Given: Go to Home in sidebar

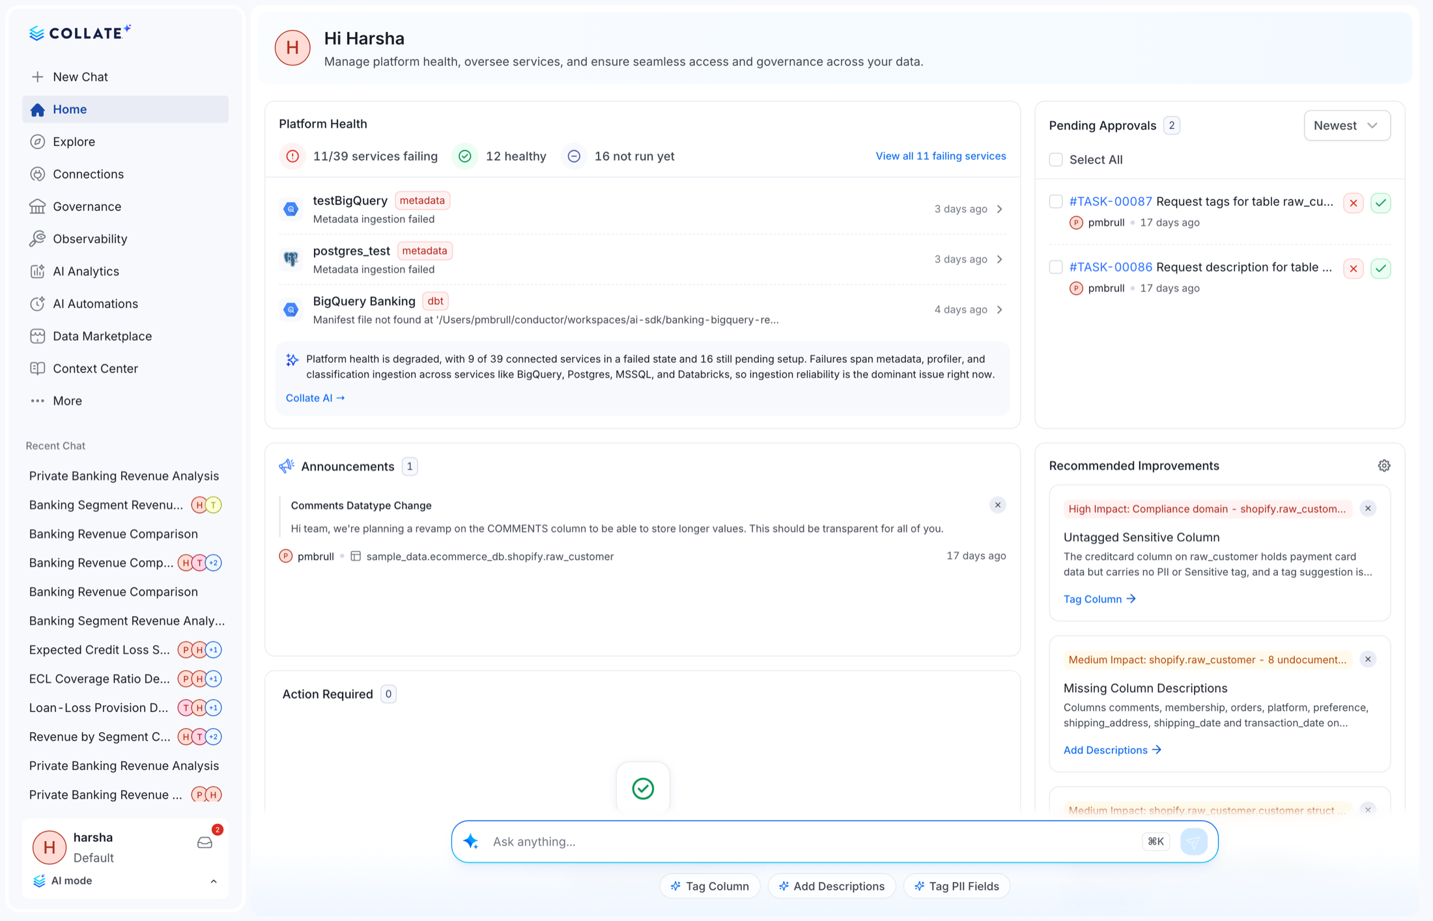Looking at the screenshot, I should (x=125, y=109).
